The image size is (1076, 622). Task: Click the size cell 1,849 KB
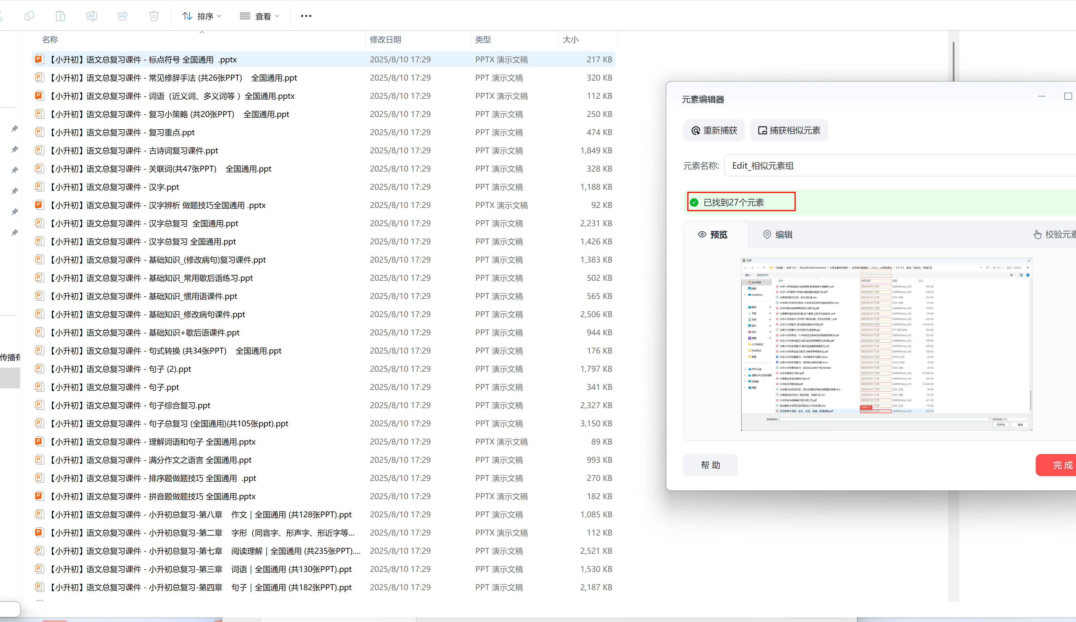point(596,150)
